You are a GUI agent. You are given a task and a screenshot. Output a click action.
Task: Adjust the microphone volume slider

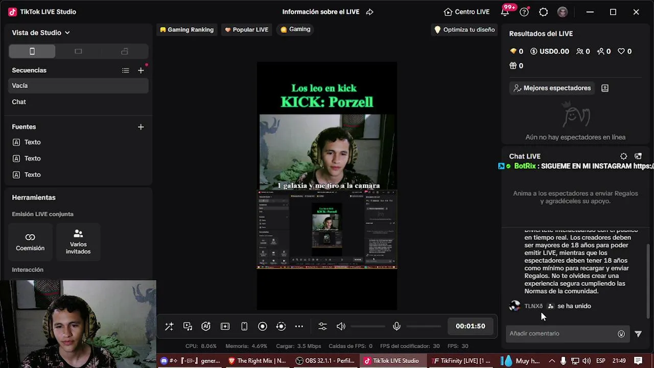(x=424, y=326)
